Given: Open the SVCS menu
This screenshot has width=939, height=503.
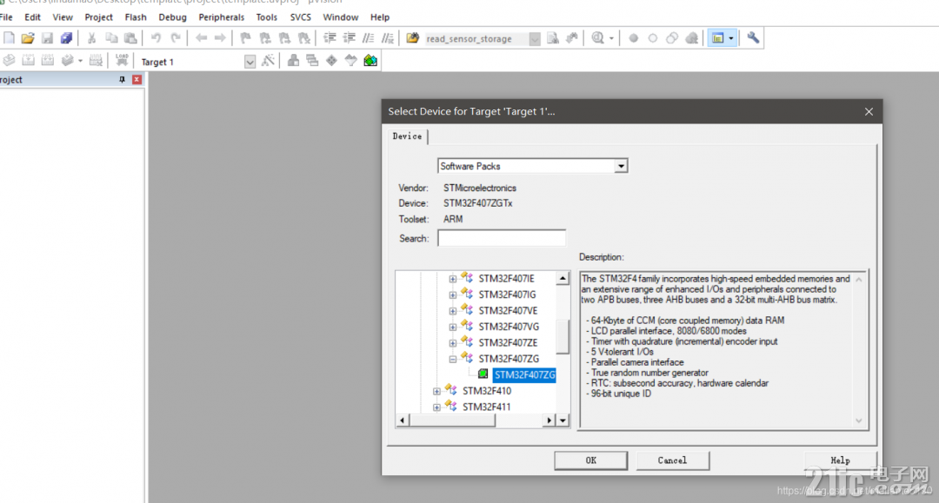Looking at the screenshot, I should [x=301, y=17].
